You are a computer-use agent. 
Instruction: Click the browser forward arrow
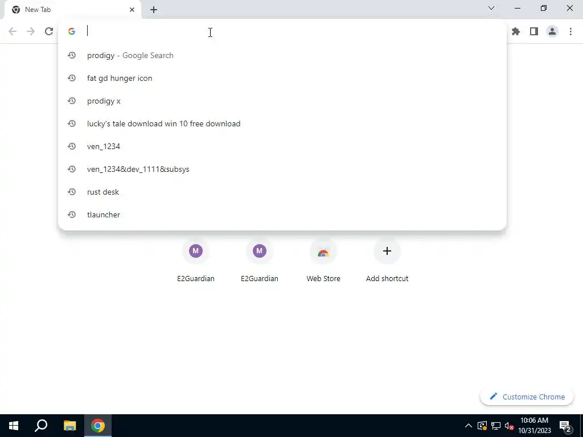(x=31, y=31)
